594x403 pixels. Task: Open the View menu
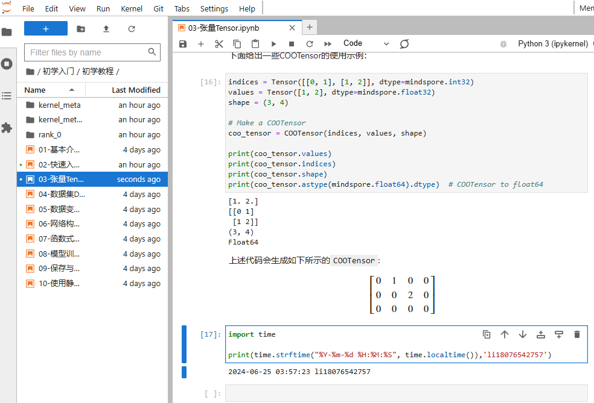point(77,8)
